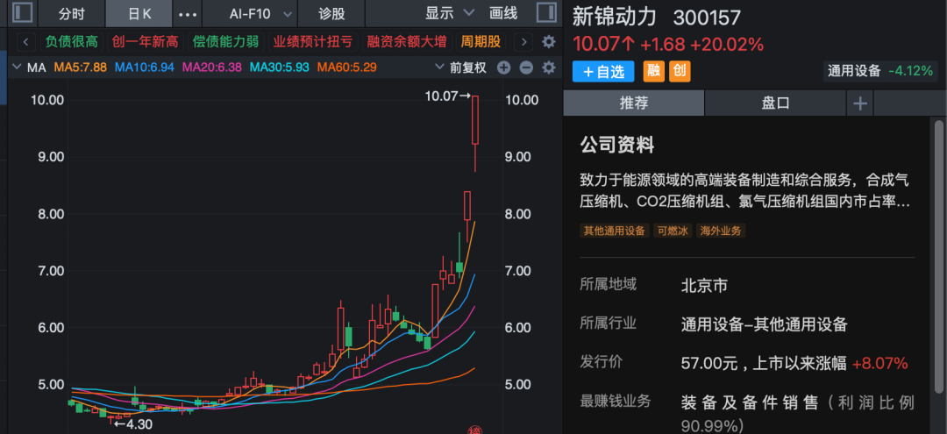Click the 可燃冰 concept tag
The width and height of the screenshot is (947, 434).
click(x=673, y=231)
